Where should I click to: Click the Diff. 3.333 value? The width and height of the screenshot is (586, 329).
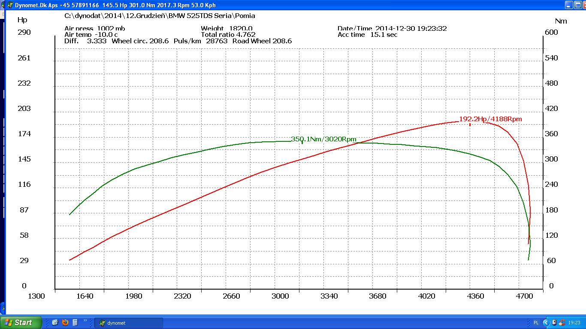click(x=85, y=41)
